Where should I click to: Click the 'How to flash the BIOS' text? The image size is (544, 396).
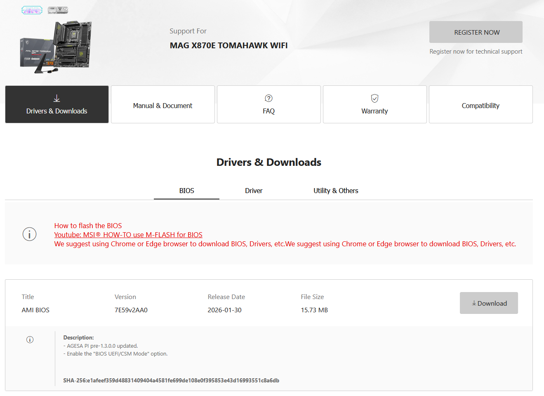(88, 226)
